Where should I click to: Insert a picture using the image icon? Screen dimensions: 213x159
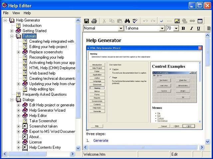pos(177,21)
